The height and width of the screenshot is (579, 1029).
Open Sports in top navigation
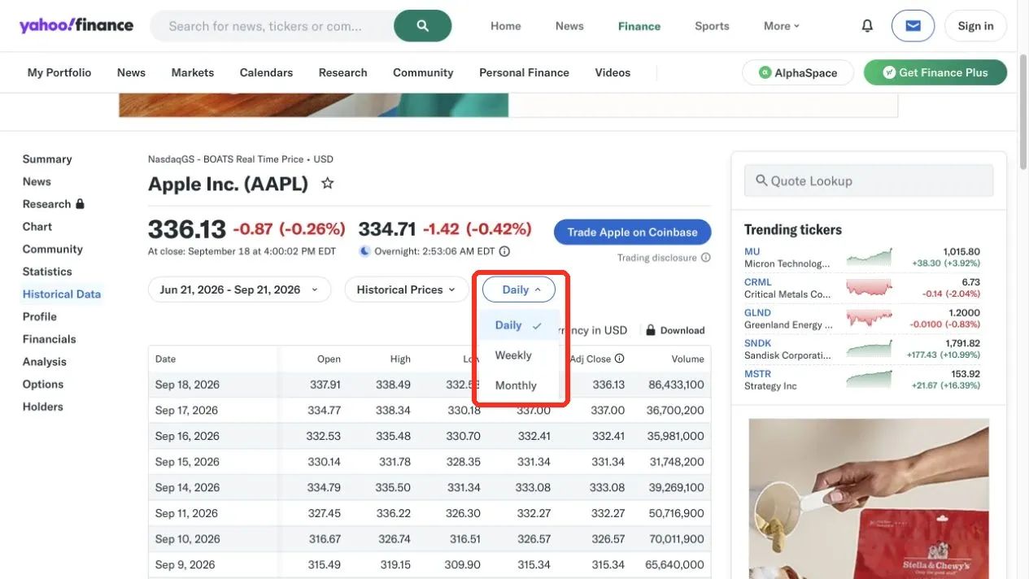pyautogui.click(x=712, y=26)
